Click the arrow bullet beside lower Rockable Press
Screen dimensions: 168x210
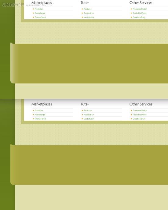pyautogui.click(x=131, y=115)
